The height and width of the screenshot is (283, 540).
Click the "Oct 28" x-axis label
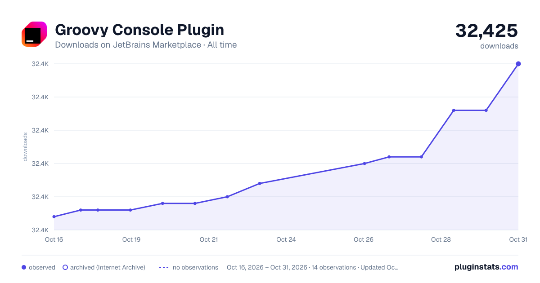pyautogui.click(x=441, y=239)
